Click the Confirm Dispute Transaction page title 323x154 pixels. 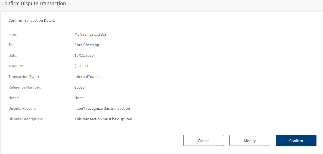pos(34,4)
